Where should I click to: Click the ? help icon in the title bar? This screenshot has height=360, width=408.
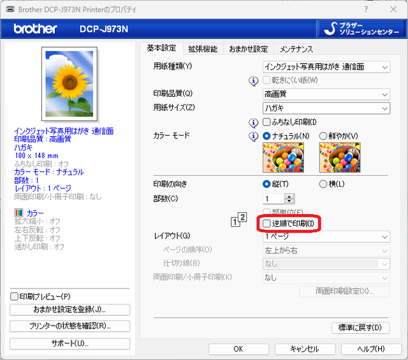366,10
